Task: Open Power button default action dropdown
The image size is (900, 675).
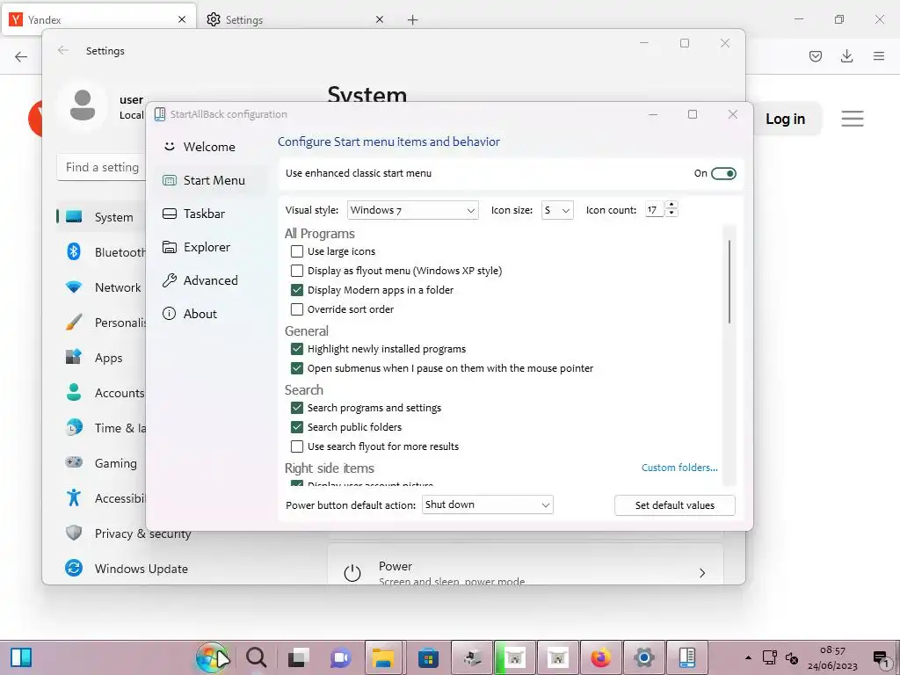Action: coord(487,504)
